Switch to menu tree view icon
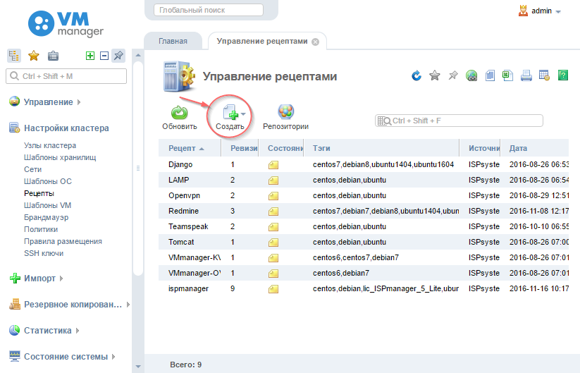Image resolution: width=580 pixels, height=373 pixels. tap(14, 56)
